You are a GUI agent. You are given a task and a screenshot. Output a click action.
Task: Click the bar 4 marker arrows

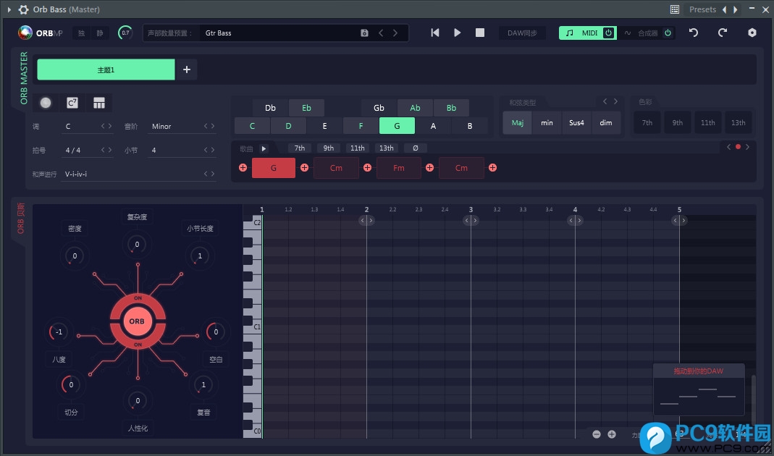click(x=575, y=220)
